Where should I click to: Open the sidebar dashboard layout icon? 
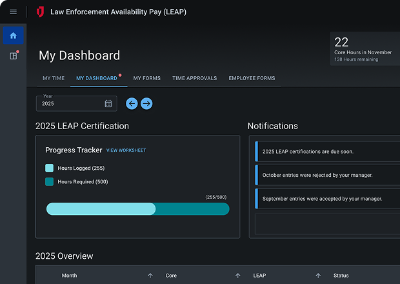coord(13,56)
